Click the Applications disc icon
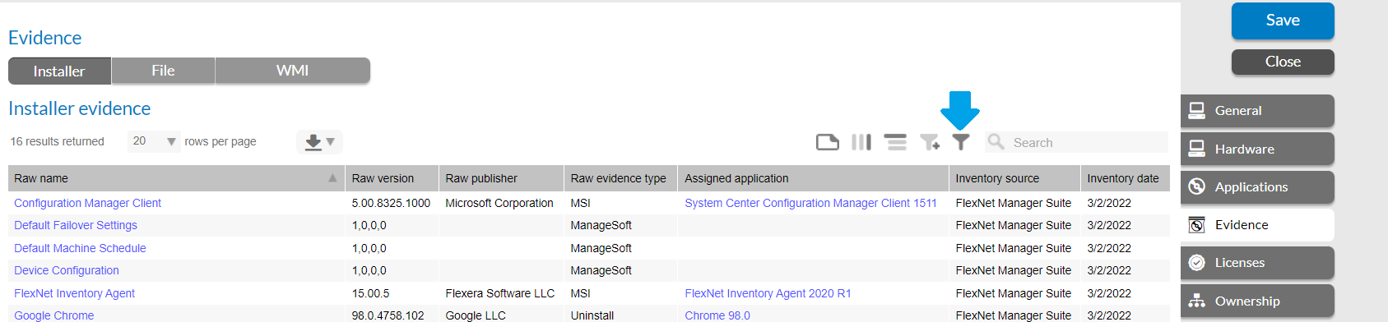Screen dimensions: 1388x322 1197,186
